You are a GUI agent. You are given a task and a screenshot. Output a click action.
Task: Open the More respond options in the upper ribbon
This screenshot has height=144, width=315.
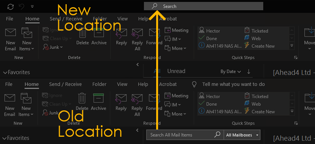pyautogui.click(x=175, y=48)
